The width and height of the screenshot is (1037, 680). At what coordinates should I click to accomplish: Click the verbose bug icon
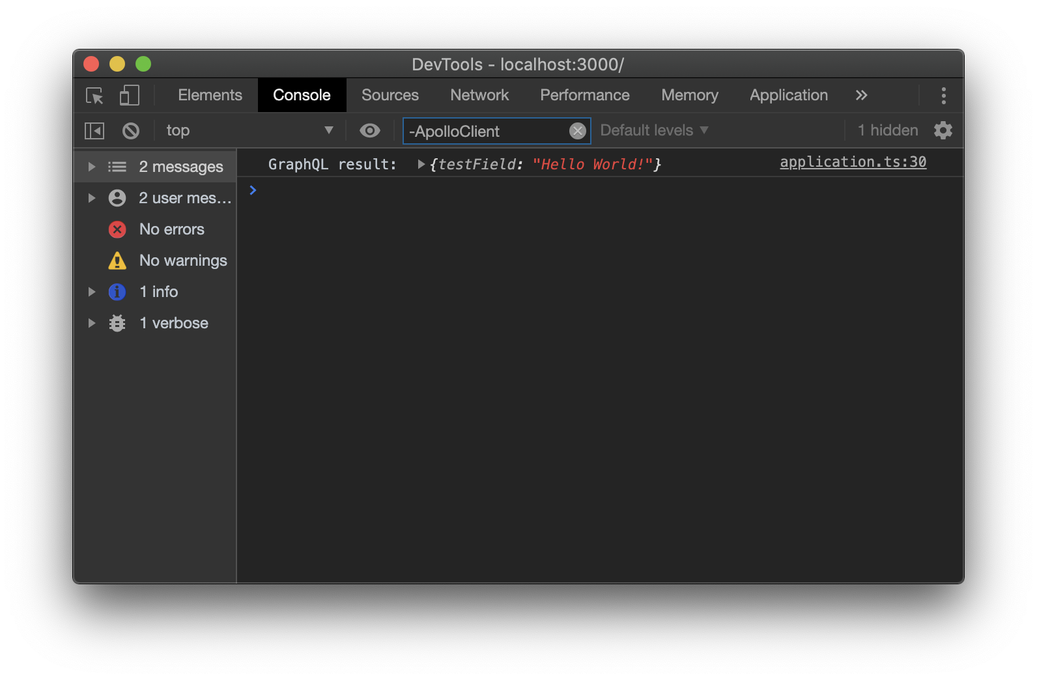pos(117,323)
